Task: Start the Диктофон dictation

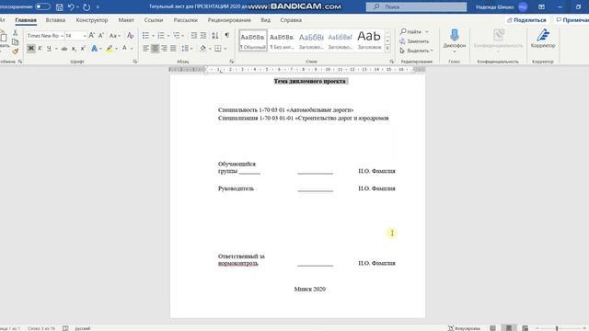Action: pyautogui.click(x=454, y=40)
